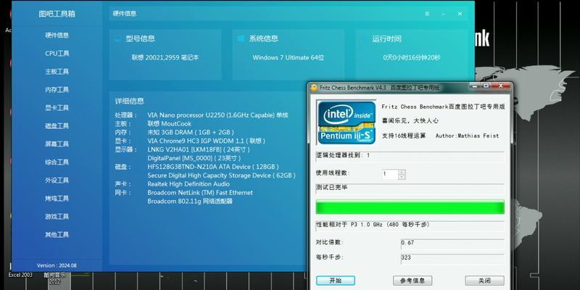This screenshot has height=290, width=580.
Task: Click the Windows logo beside 系统信息
Action: click(241, 38)
